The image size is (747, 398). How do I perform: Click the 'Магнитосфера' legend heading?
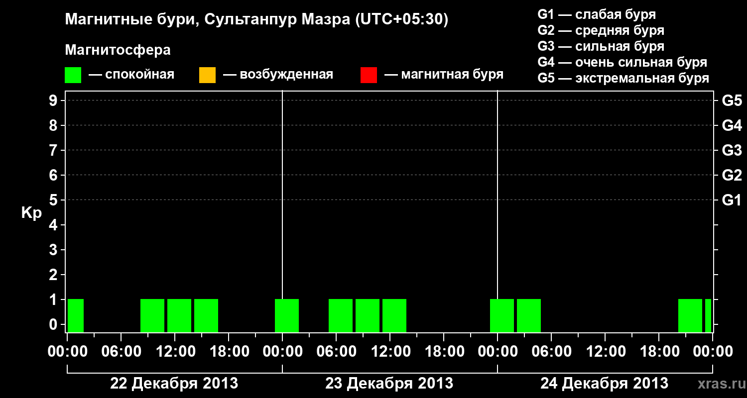pos(118,50)
